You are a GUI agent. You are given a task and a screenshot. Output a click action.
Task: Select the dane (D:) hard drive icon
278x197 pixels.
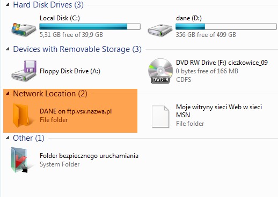pyautogui.click(x=160, y=31)
